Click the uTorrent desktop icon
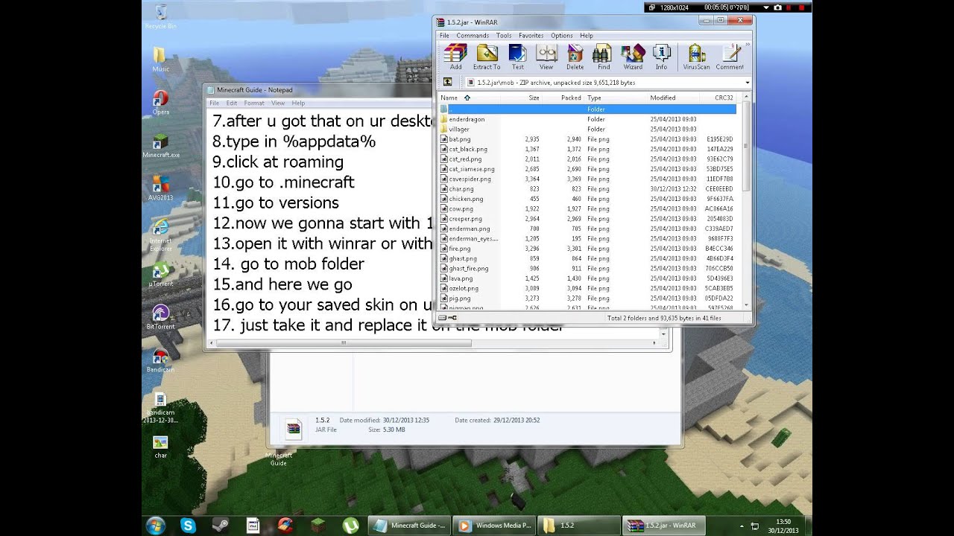The height and width of the screenshot is (536, 954). coord(160,275)
